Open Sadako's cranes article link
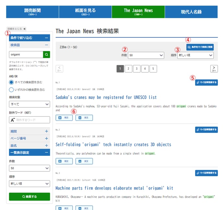Image resolution: width=223 pixels, height=210 pixels. pyautogui.click(x=106, y=97)
